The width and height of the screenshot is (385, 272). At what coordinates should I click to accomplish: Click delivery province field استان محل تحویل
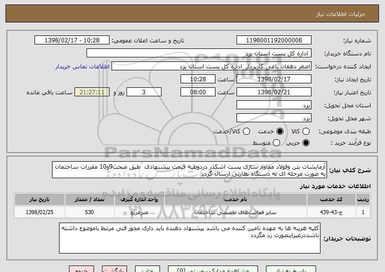coord(274,105)
